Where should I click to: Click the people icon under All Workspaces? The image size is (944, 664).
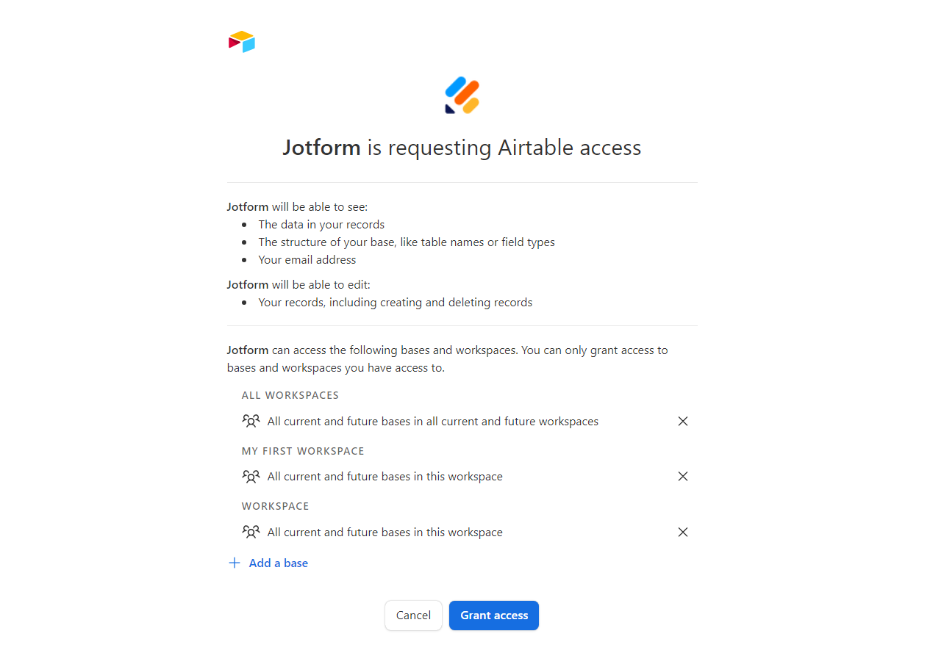click(x=251, y=422)
